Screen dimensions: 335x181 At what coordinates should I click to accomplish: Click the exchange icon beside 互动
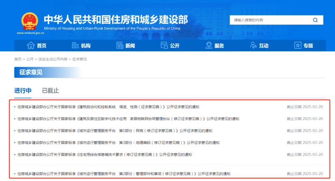click(x=253, y=46)
